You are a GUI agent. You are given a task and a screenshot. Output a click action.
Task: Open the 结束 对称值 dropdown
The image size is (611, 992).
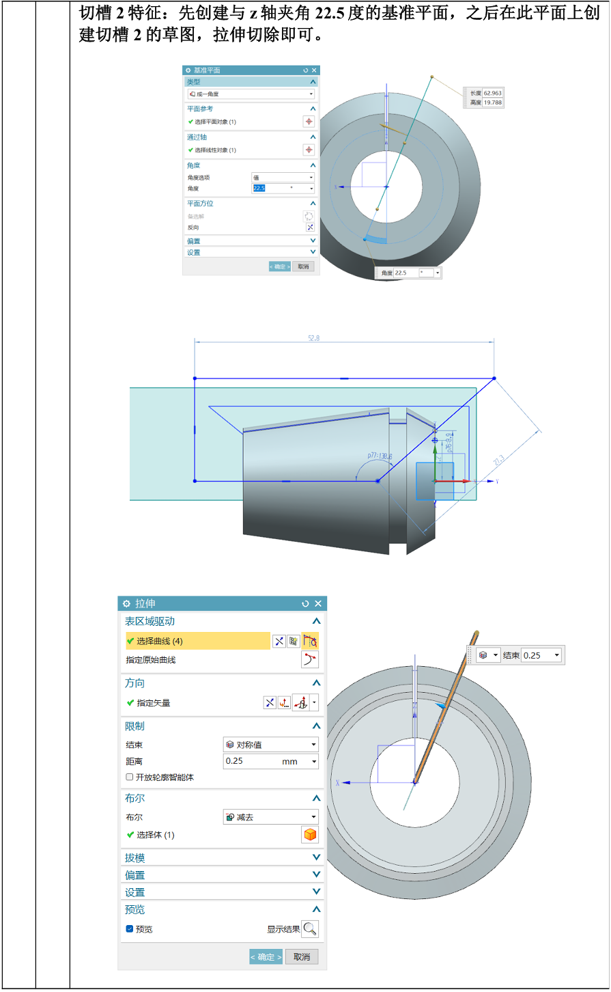click(271, 745)
